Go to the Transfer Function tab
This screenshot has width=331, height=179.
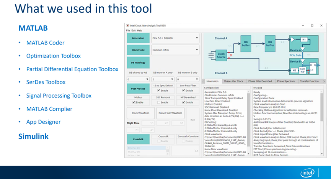point(309,81)
